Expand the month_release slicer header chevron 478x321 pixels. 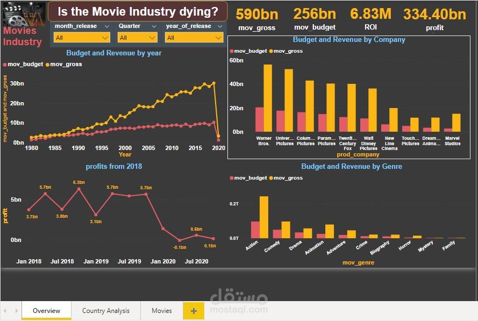pos(106,26)
